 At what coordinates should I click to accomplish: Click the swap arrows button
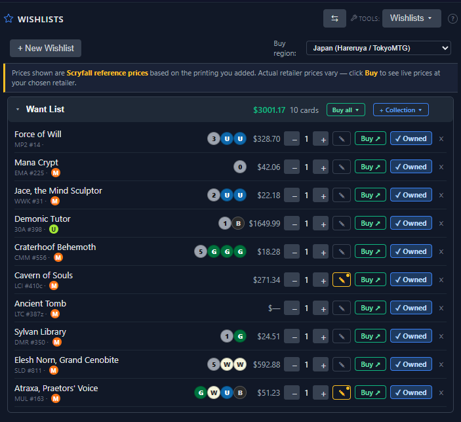[x=334, y=18]
